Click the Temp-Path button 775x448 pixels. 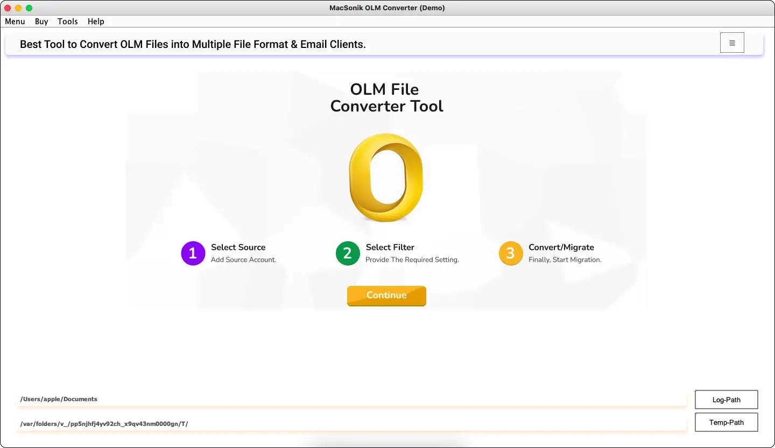tap(727, 423)
